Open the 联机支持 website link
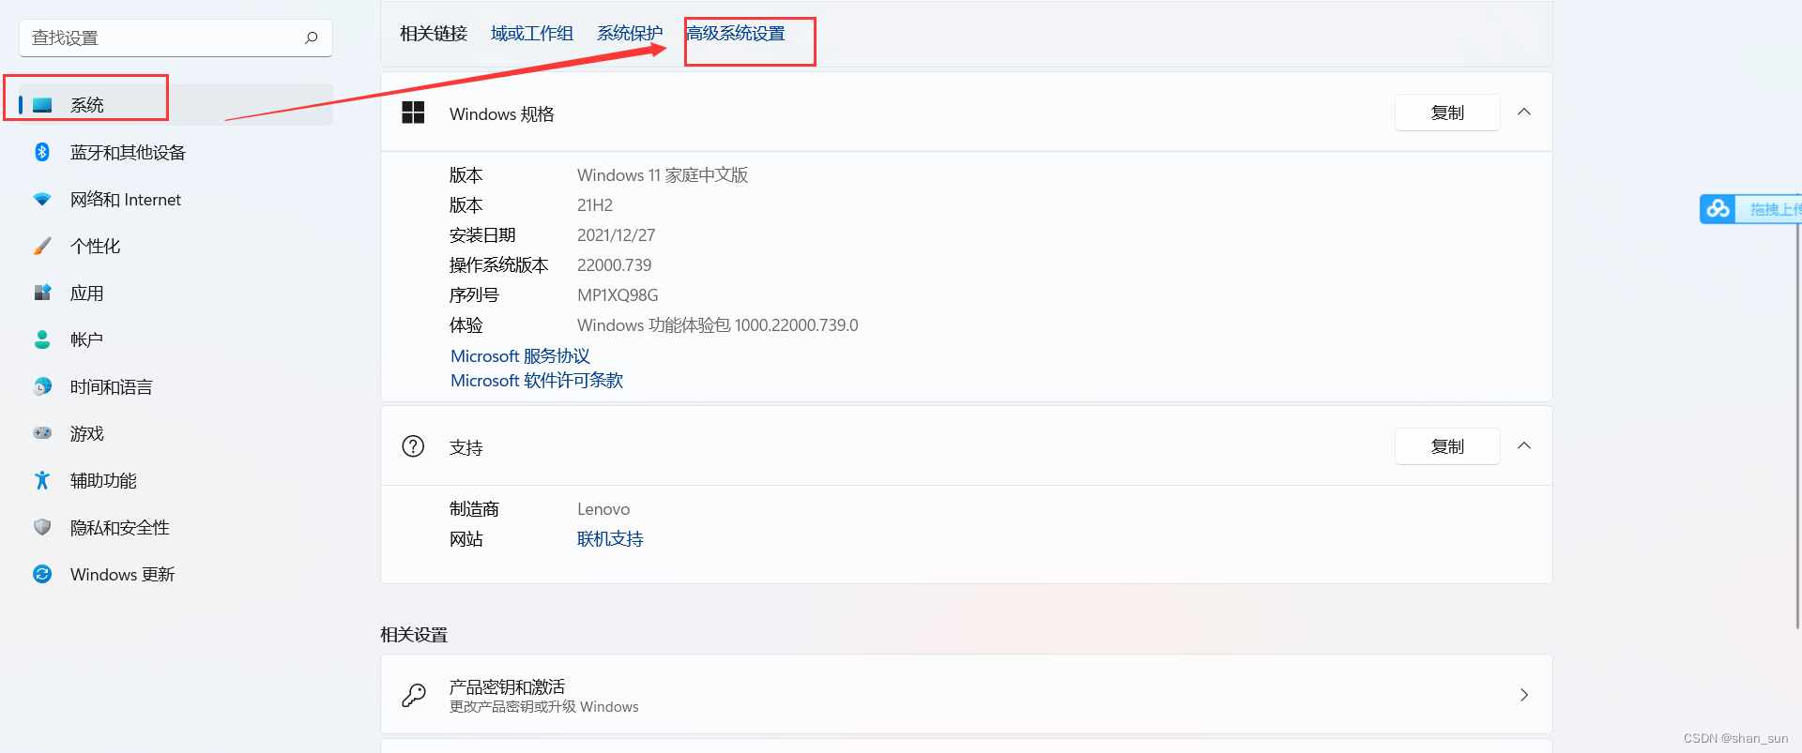Screen dimensions: 1802x753 (610, 539)
